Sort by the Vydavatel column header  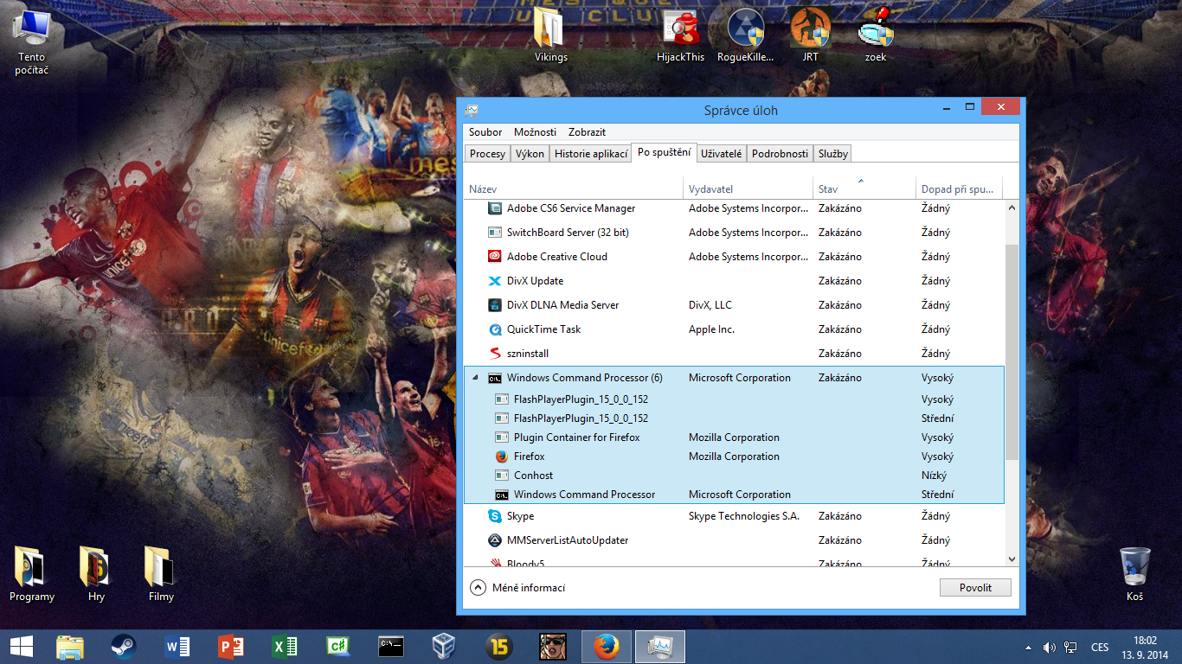point(748,188)
